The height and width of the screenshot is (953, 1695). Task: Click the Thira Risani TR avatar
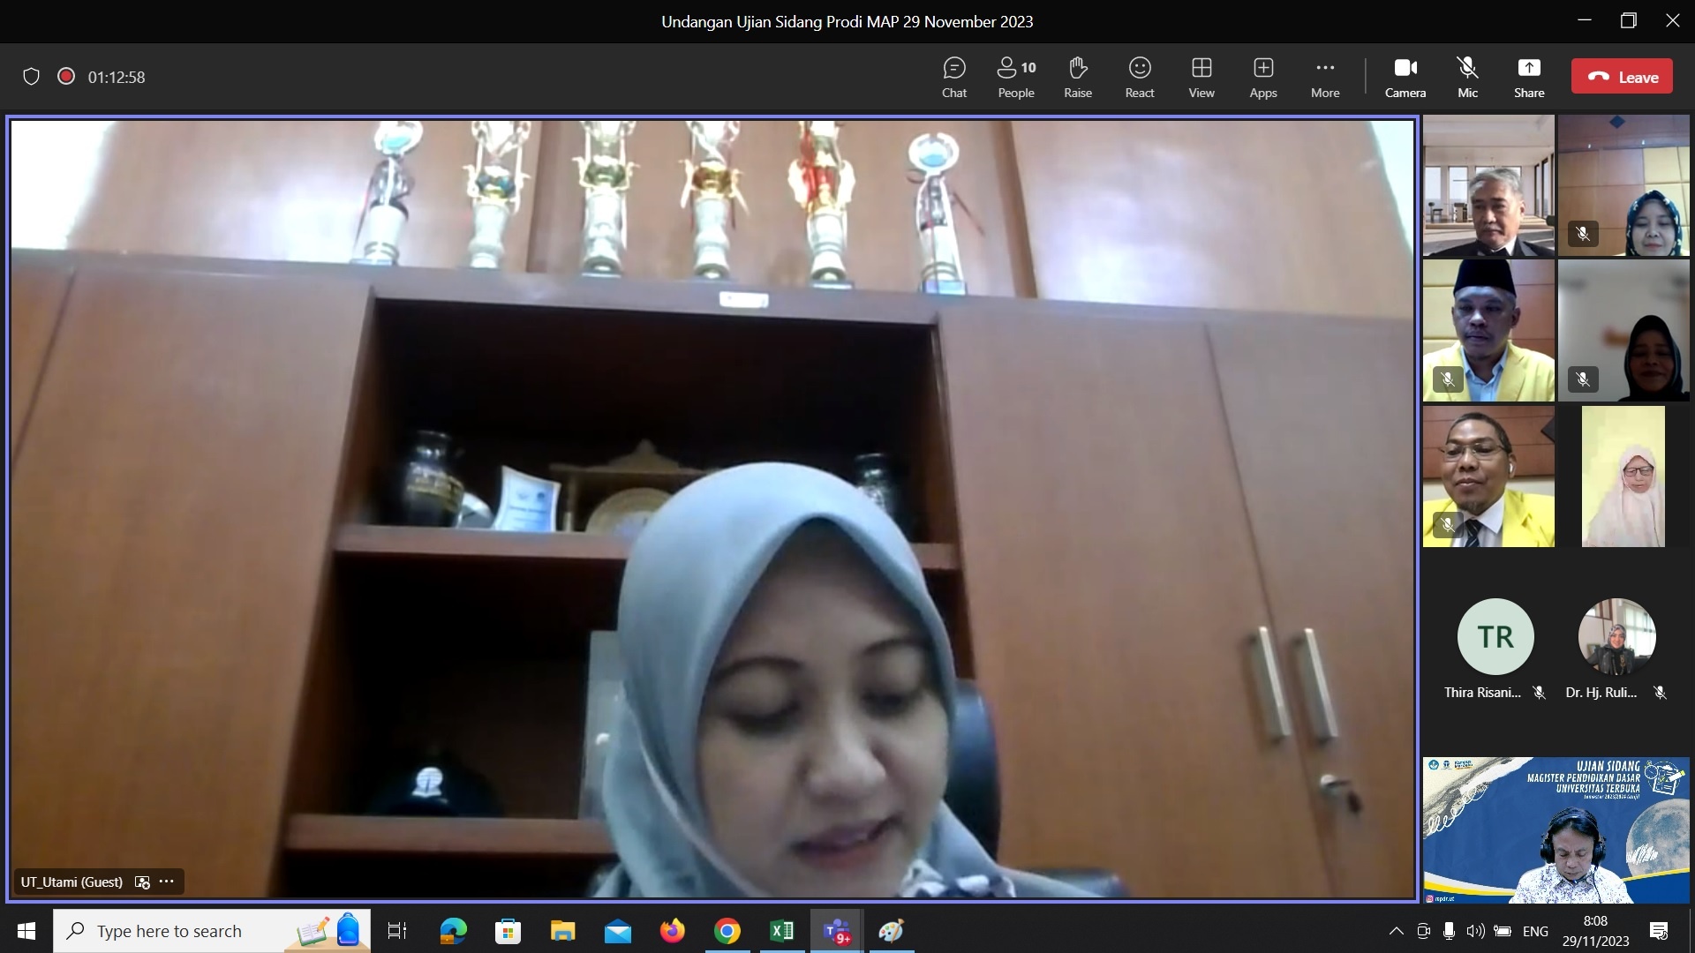pos(1495,636)
